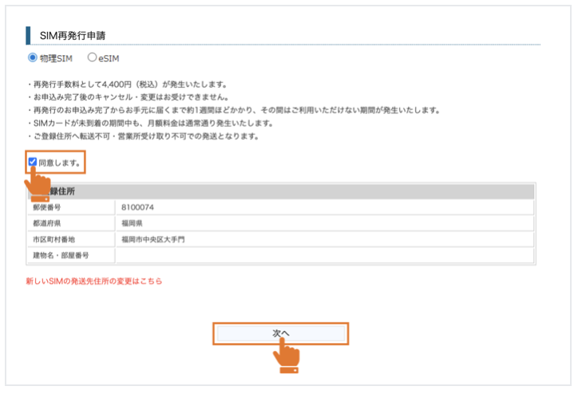Click the hand pointer icon under 次へ

pyautogui.click(x=287, y=357)
